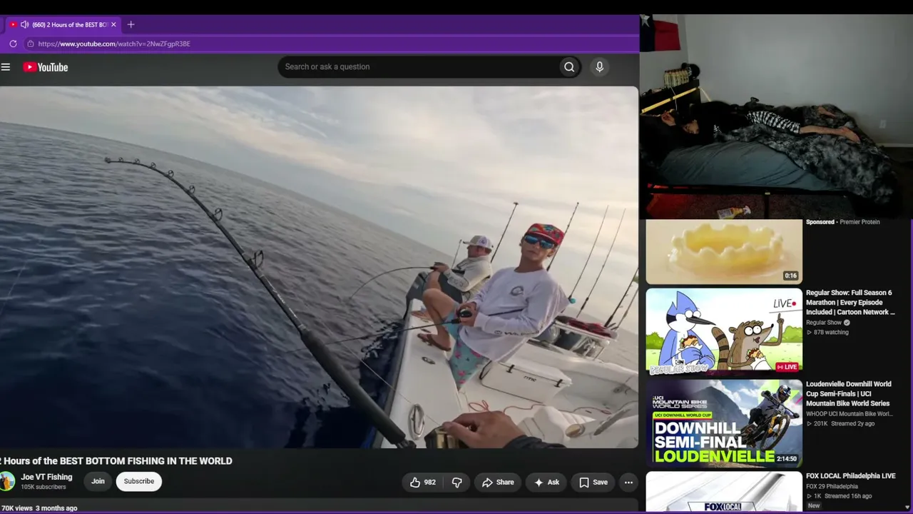Click the New badge under FOX LOCAL
Viewport: 913px width, 514px height.
[x=814, y=506]
